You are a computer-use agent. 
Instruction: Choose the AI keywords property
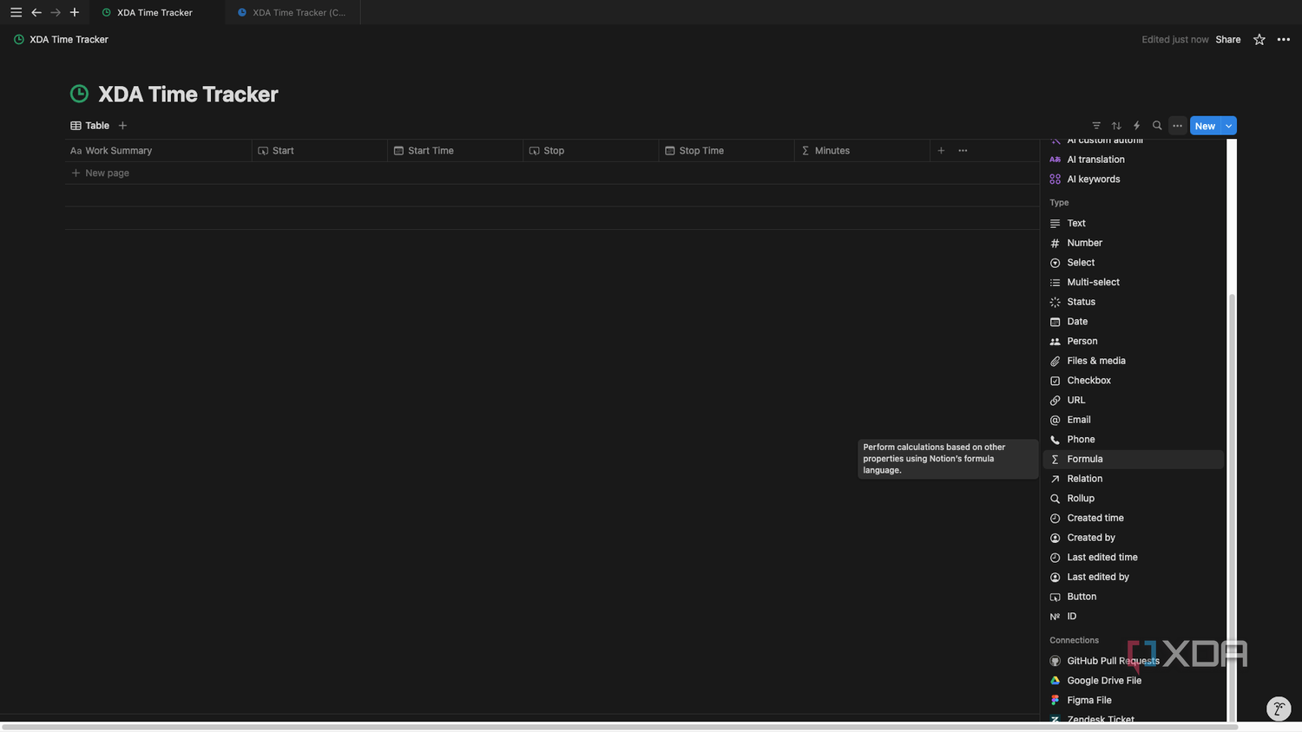(1133, 180)
